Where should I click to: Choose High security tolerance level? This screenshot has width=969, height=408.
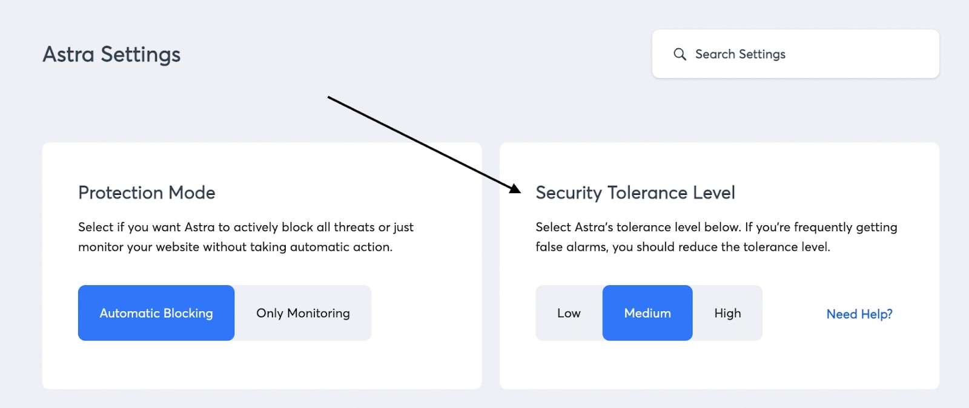pos(727,313)
